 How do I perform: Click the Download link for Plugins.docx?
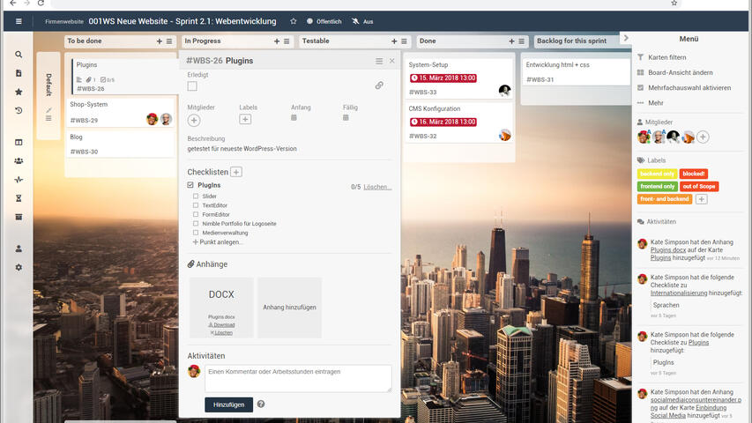tap(221, 324)
